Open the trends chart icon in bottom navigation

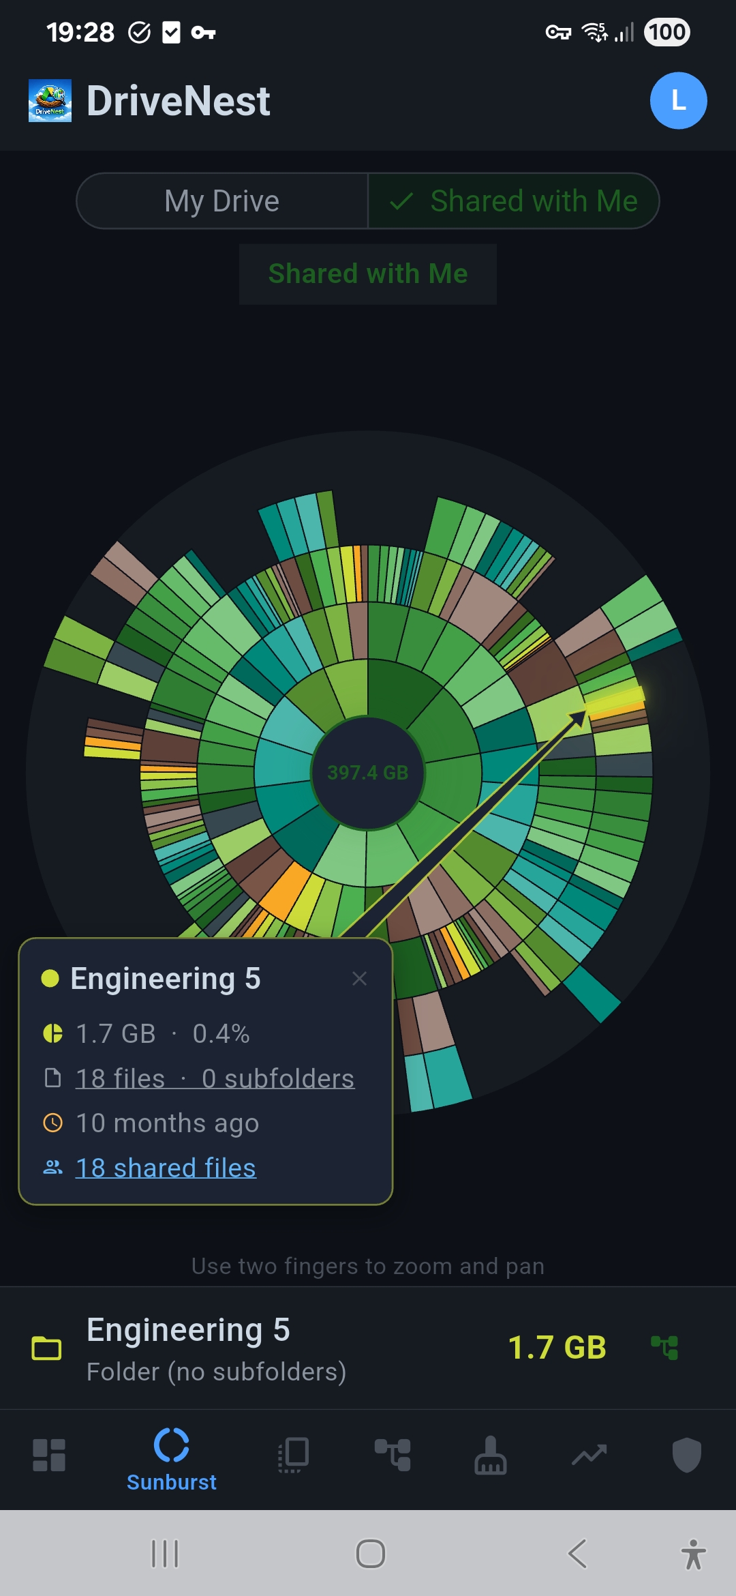tap(589, 1455)
